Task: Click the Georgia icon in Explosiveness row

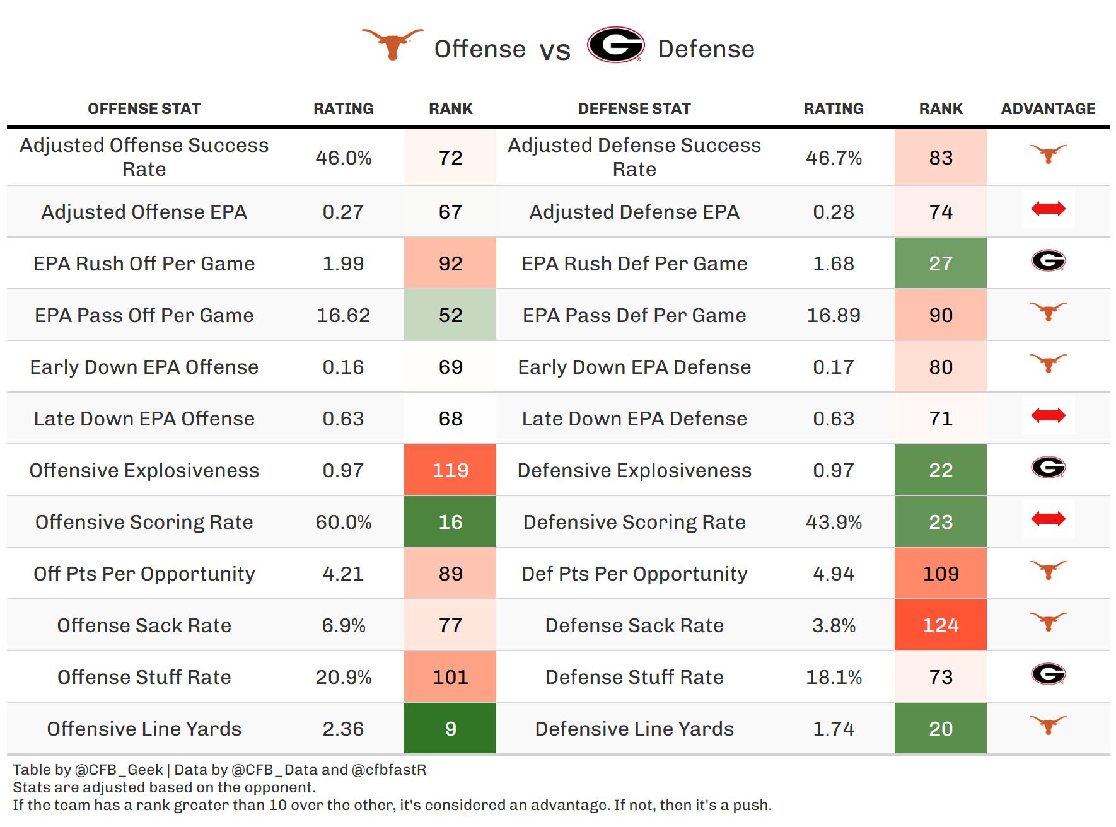Action: click(1048, 467)
